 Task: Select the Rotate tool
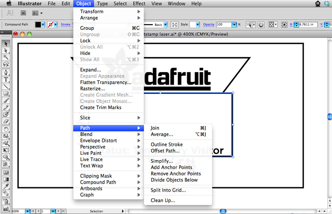point(6,129)
